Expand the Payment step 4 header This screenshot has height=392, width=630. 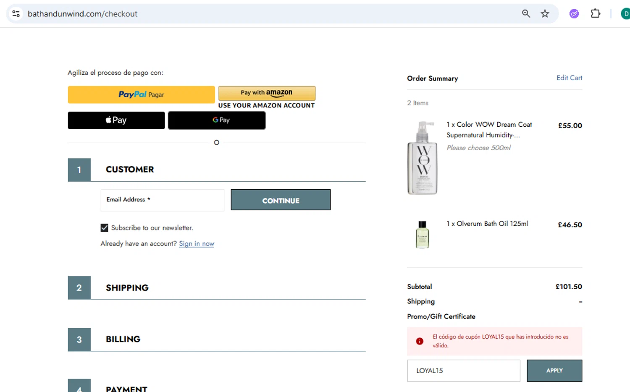tap(217, 386)
